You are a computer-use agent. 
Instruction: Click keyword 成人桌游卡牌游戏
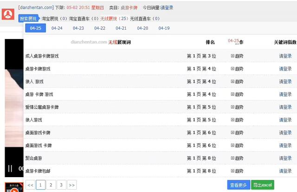[42, 56]
